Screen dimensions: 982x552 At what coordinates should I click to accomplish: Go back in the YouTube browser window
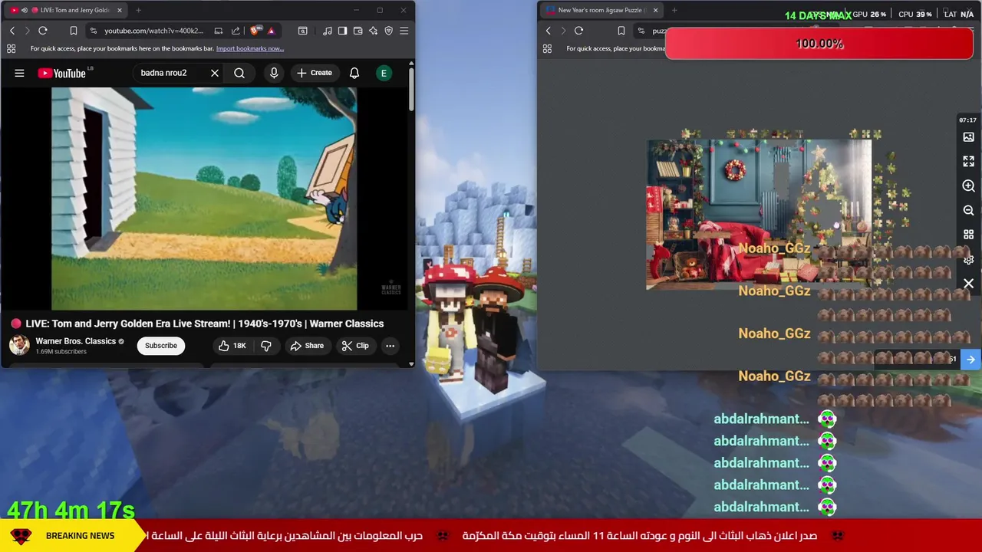tap(12, 31)
